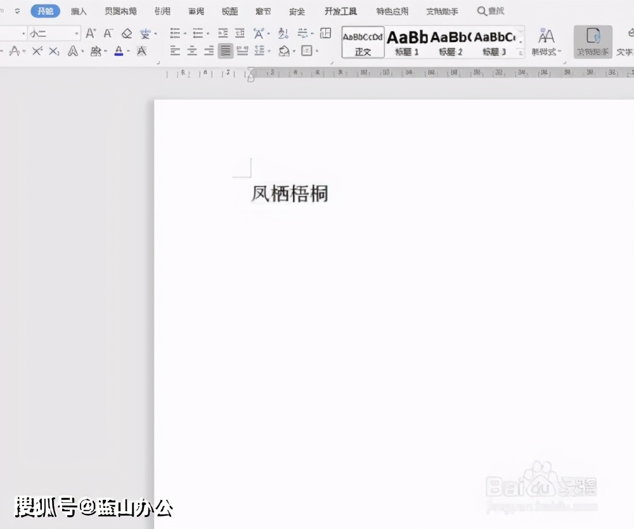Click distributed alignment icon
Viewport: 634px width, 529px height.
(x=243, y=51)
